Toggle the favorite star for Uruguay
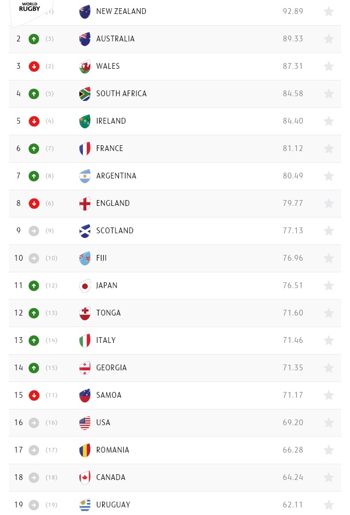 [328, 505]
